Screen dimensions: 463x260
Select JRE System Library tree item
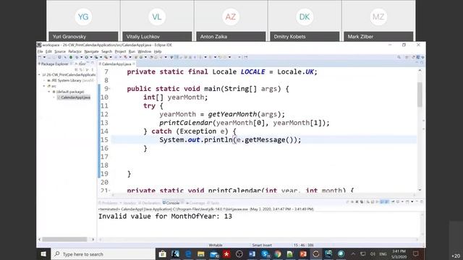[x=71, y=80]
